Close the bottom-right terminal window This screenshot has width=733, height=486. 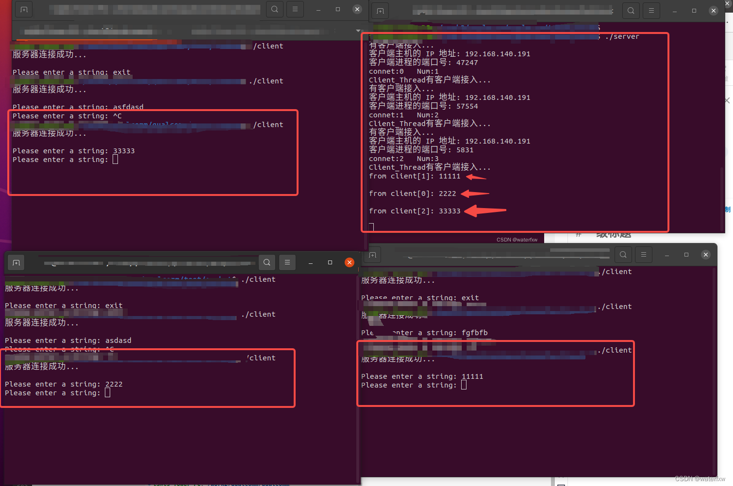(706, 255)
